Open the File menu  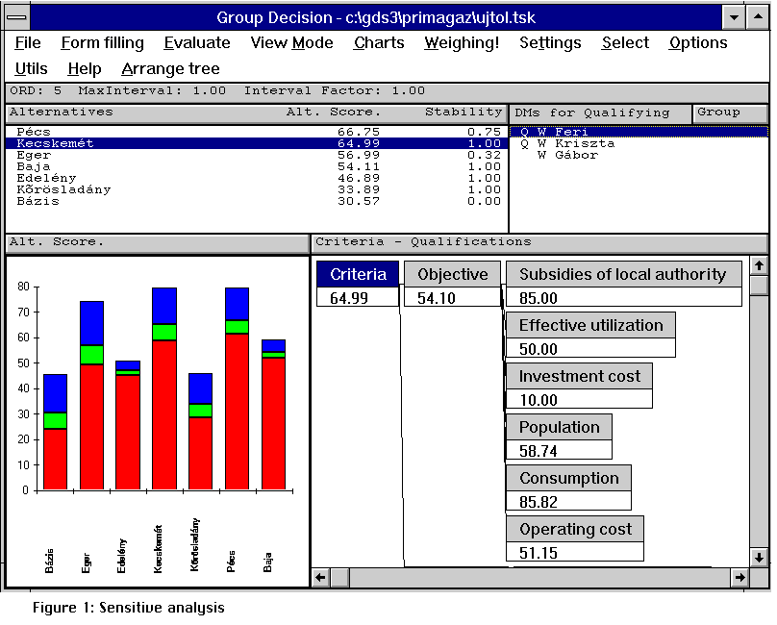click(x=28, y=43)
